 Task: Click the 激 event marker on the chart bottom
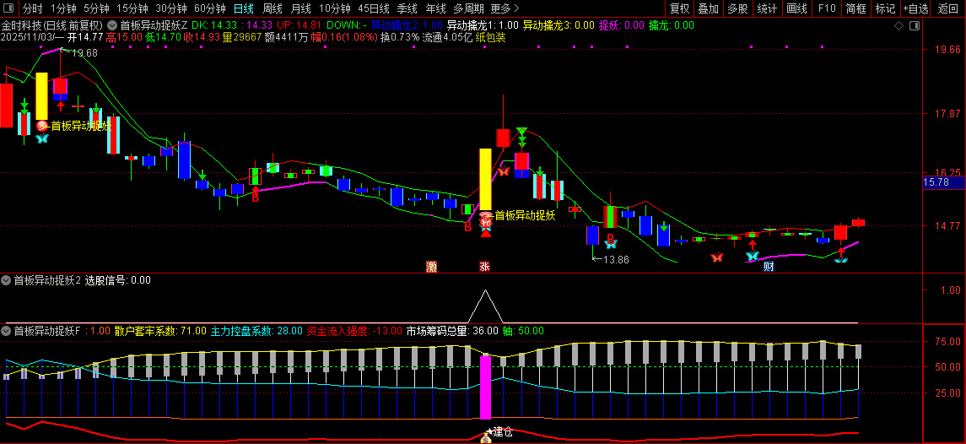pyautogui.click(x=431, y=267)
